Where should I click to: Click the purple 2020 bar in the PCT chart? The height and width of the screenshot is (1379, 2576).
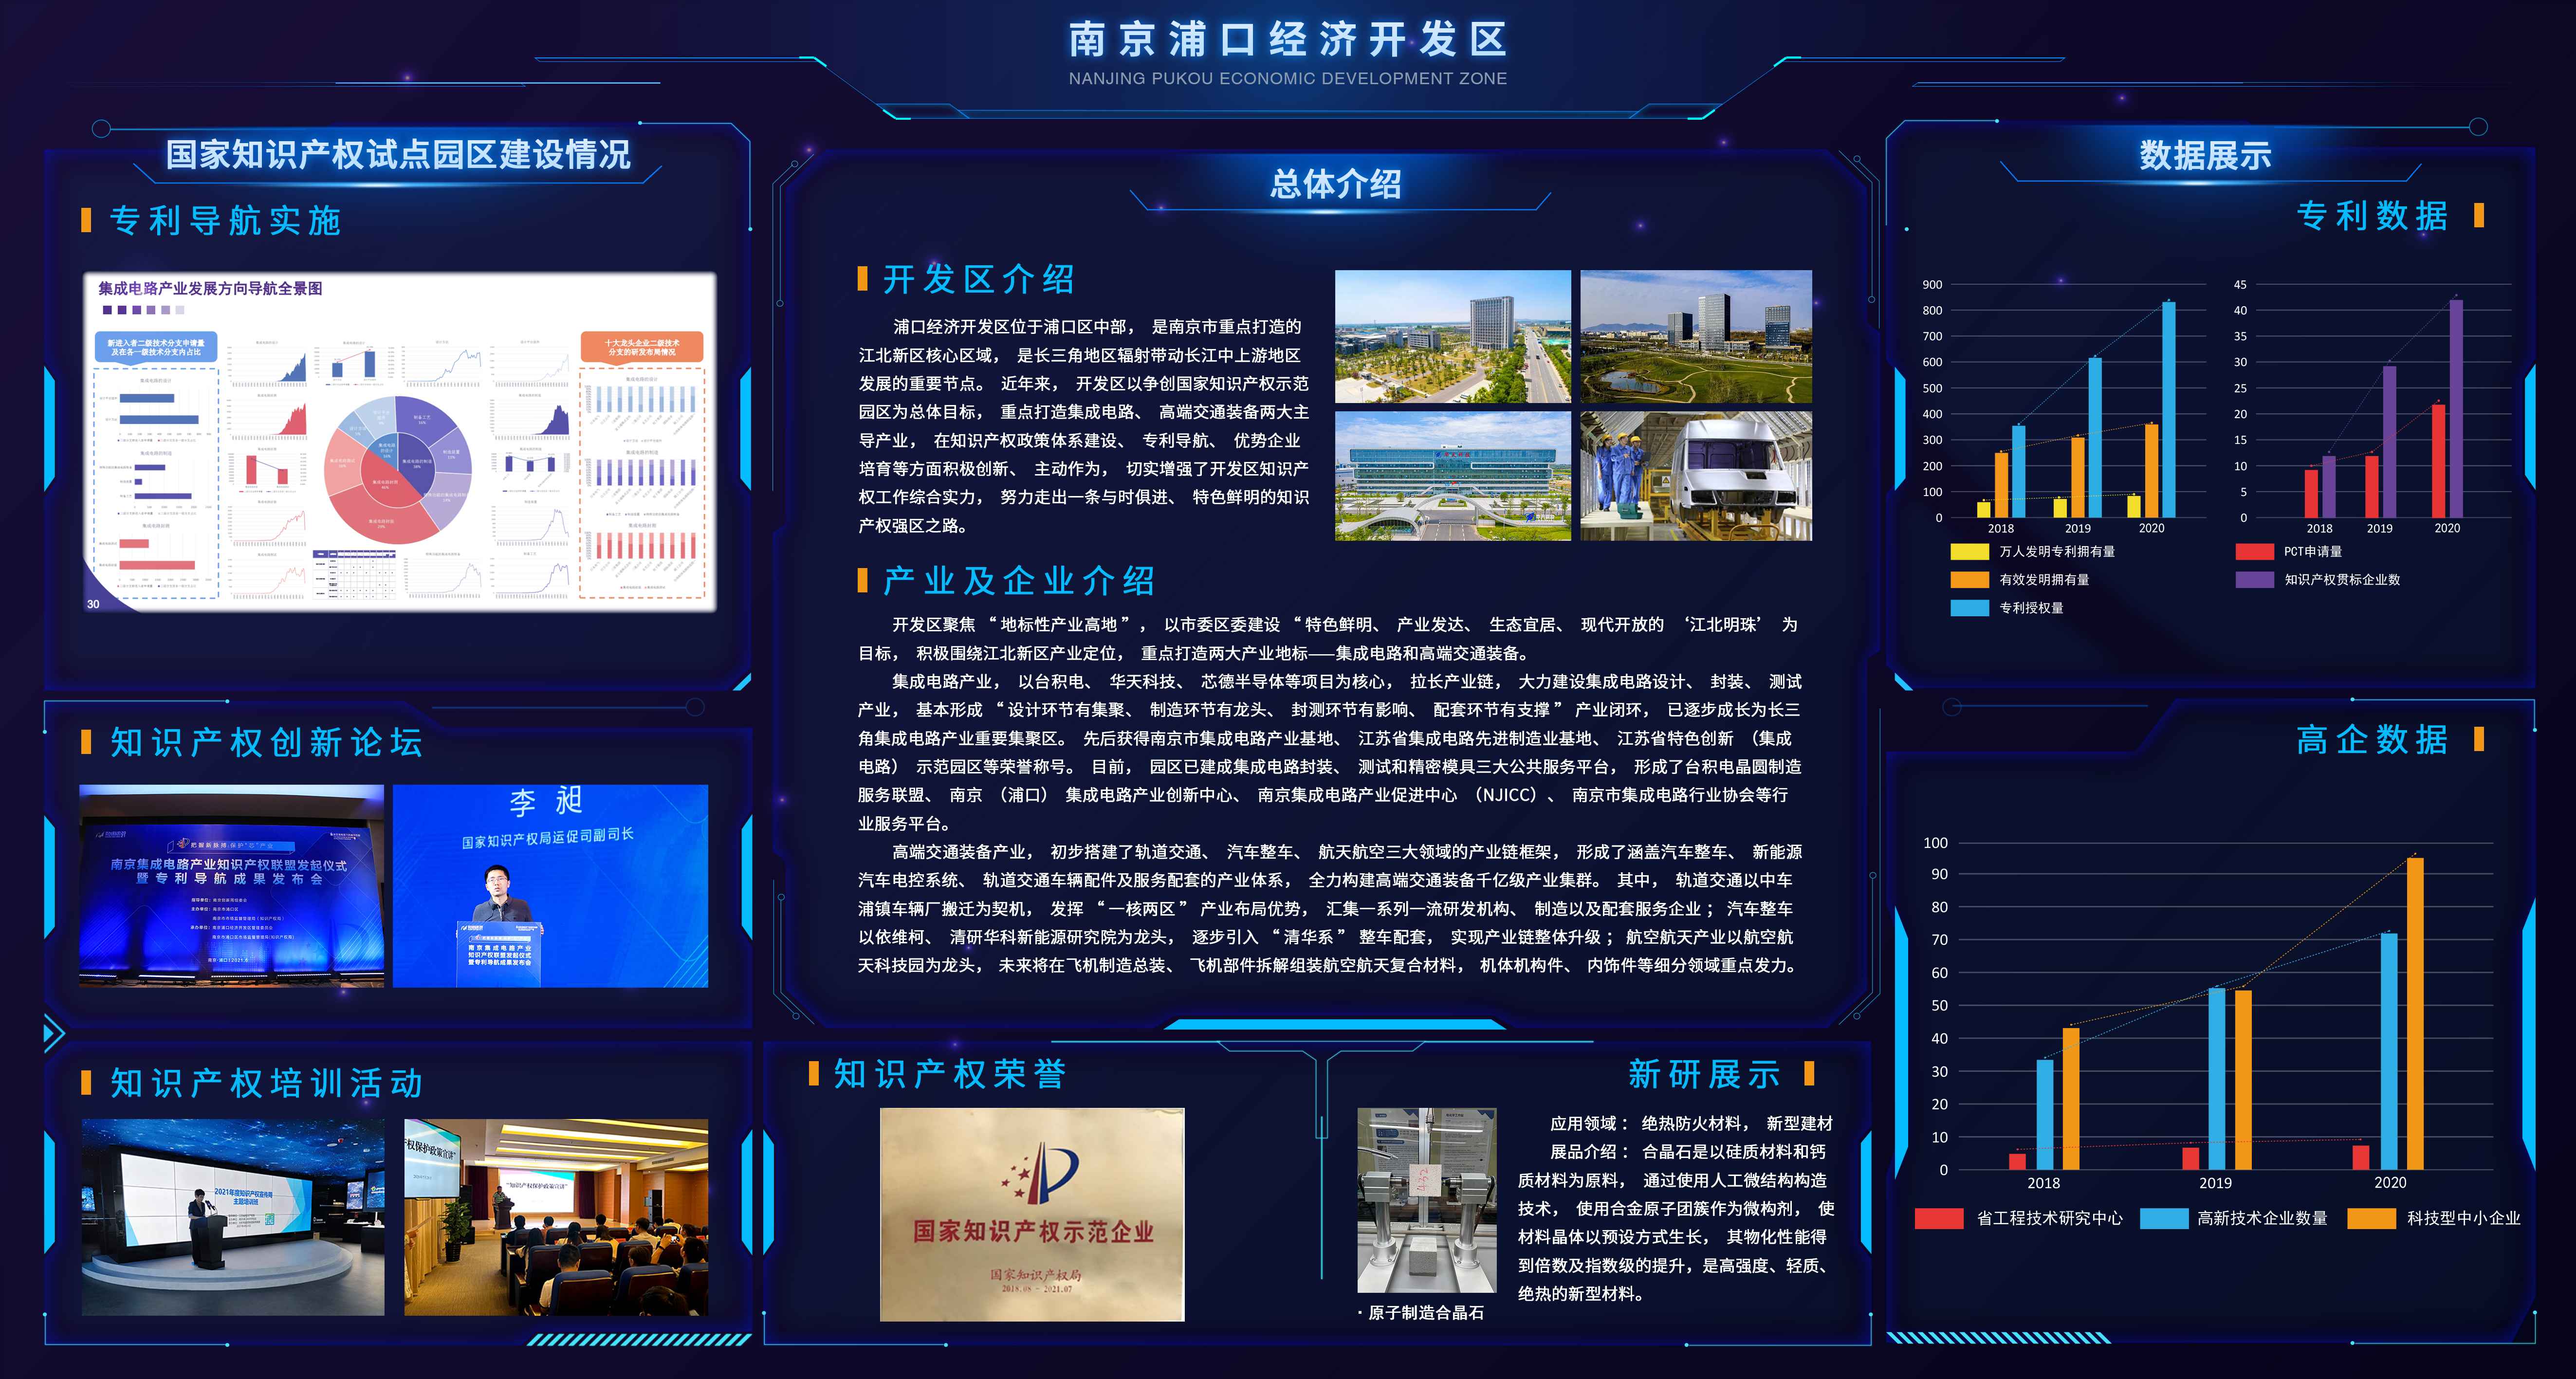pos(2456,408)
